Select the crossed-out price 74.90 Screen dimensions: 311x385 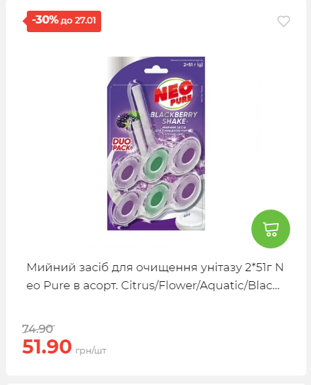click(38, 329)
